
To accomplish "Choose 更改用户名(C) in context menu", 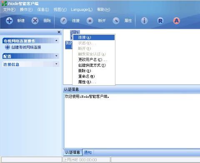I will pyautogui.click(x=94, y=60).
